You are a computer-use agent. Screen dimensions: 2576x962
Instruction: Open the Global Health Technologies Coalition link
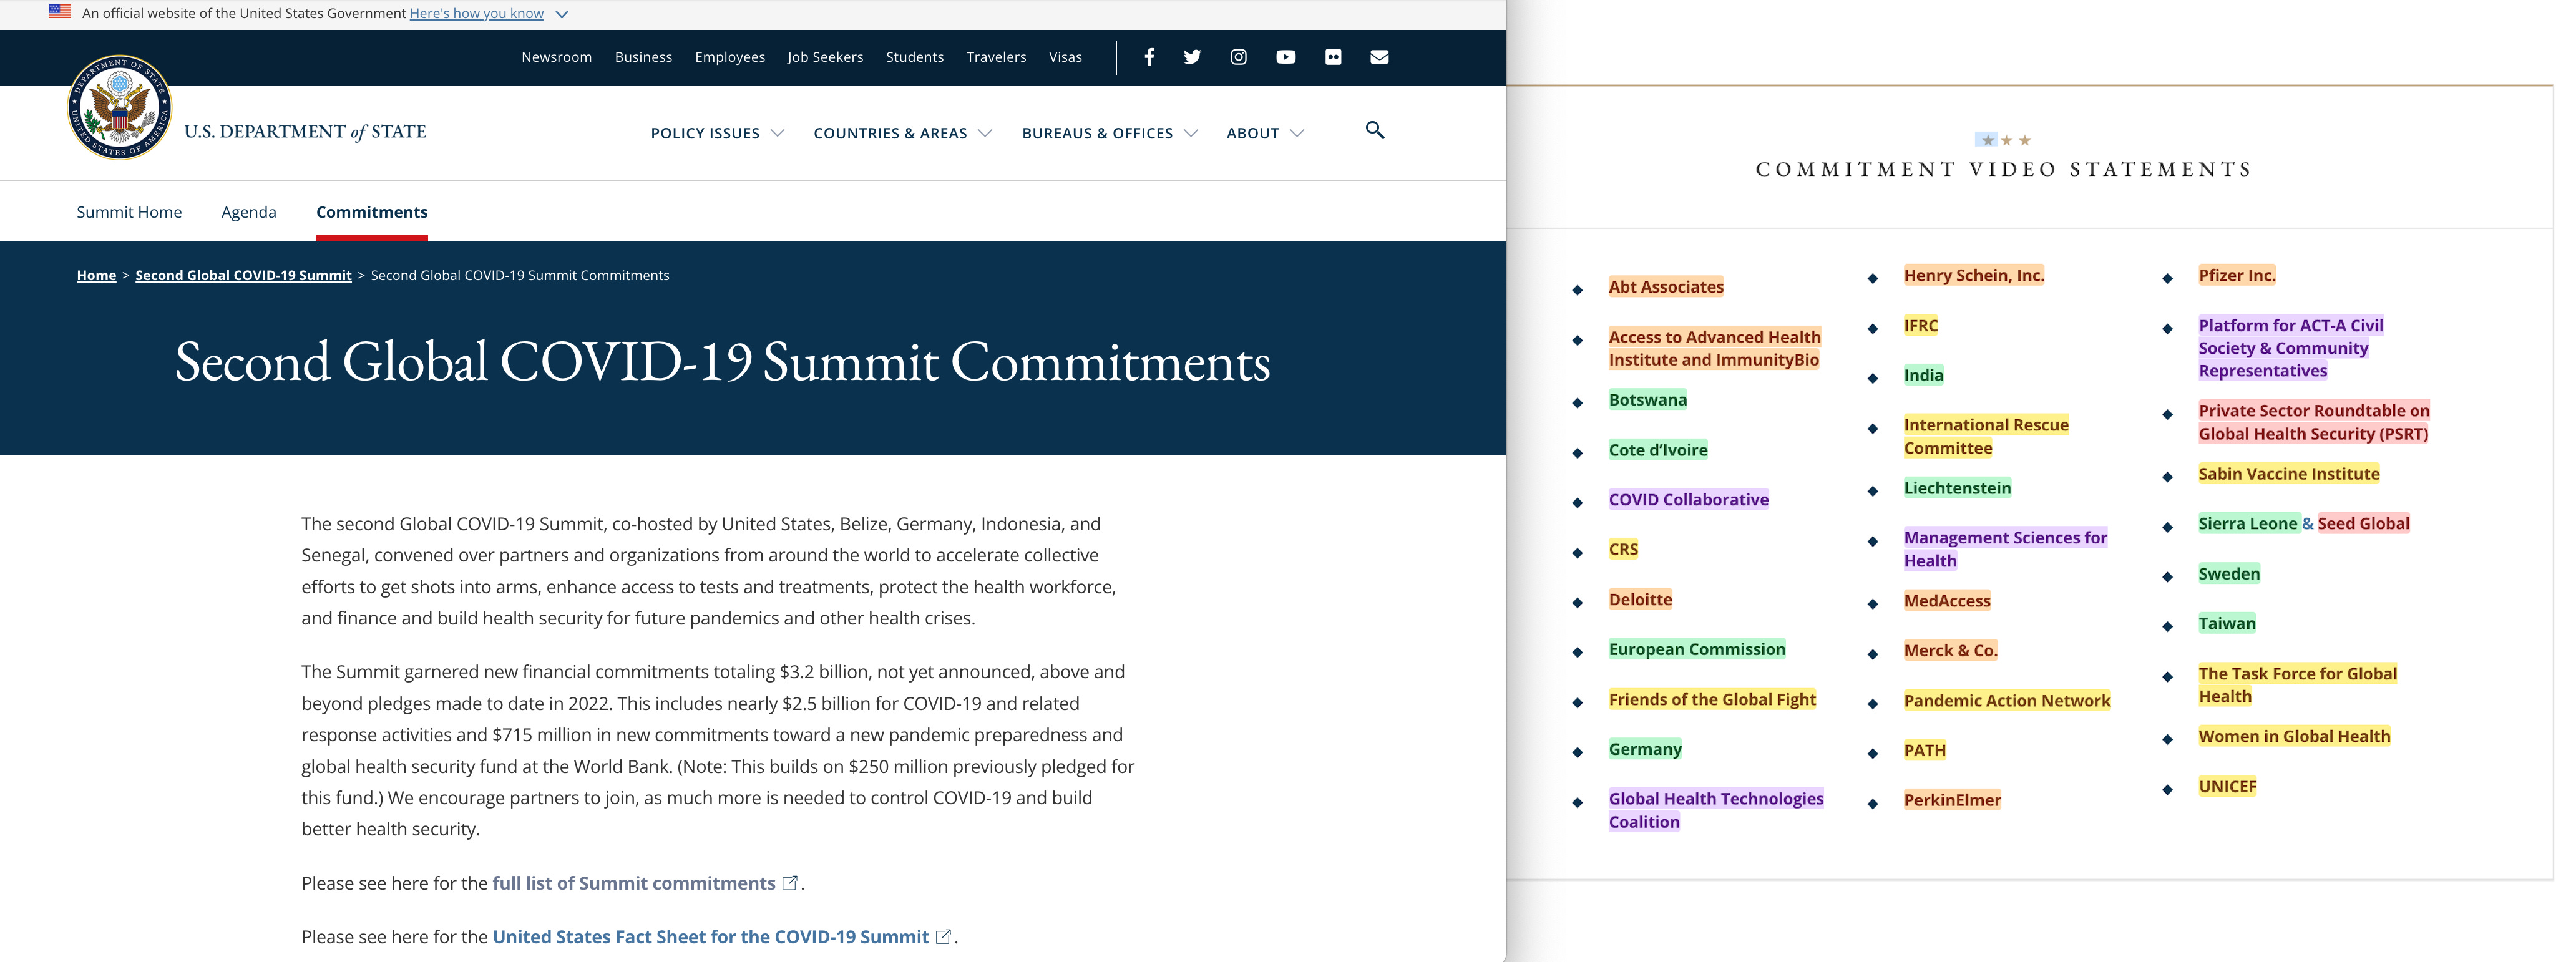1716,810
